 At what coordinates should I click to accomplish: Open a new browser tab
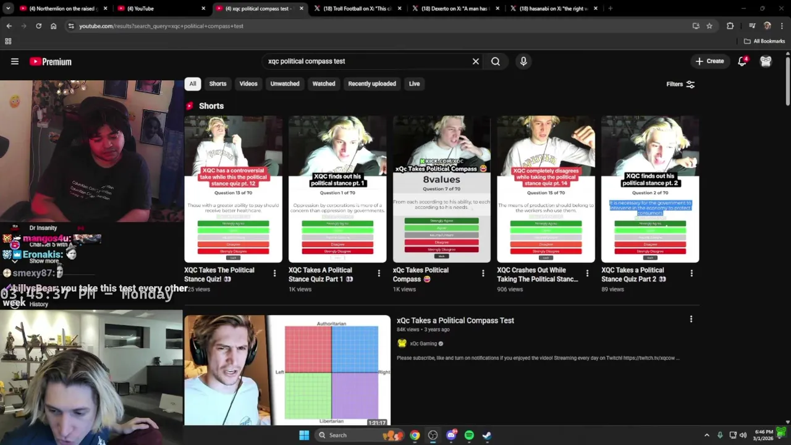(610, 9)
